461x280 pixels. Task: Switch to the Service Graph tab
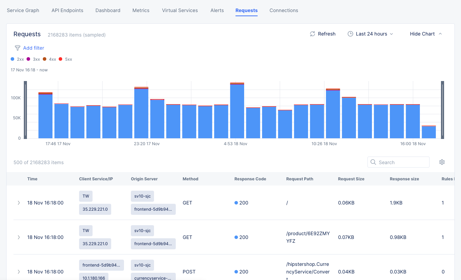[23, 10]
